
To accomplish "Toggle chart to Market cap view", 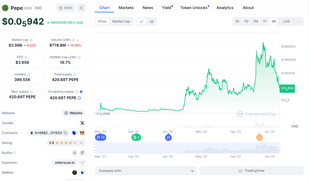I will [x=121, y=21].
